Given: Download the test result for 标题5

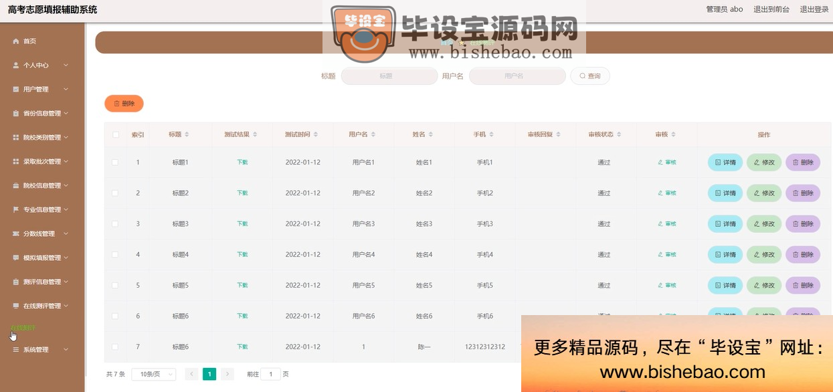Looking at the screenshot, I should pos(242,286).
